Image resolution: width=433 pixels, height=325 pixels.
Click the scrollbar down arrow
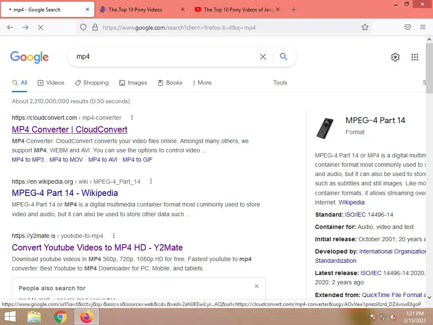(429, 297)
